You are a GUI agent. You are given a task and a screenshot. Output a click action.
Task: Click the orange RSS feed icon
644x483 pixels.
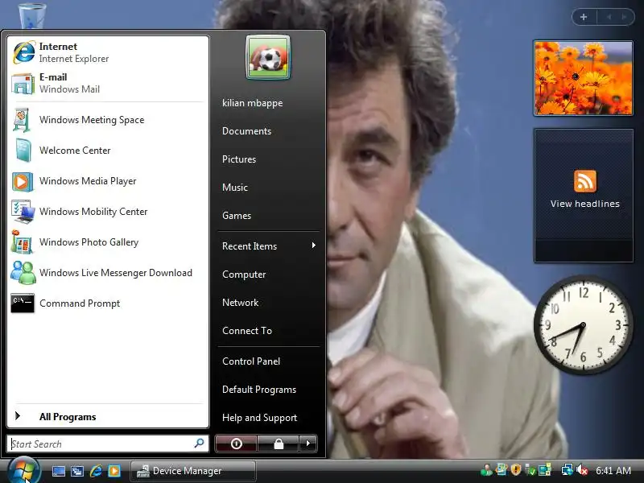[x=585, y=181]
